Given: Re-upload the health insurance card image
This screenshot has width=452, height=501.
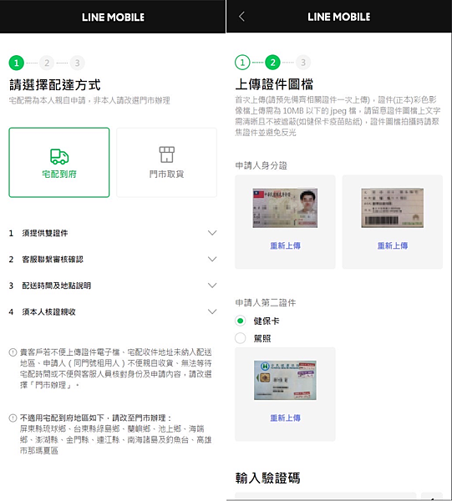Looking at the screenshot, I should pos(285,417).
